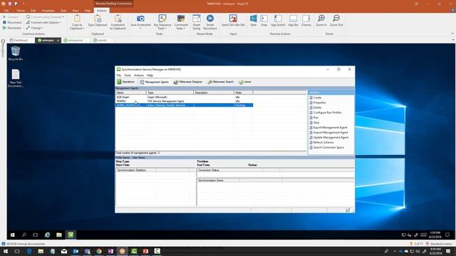Open PowerPoint on the local taskbar
456x256 pixels.
point(145,251)
